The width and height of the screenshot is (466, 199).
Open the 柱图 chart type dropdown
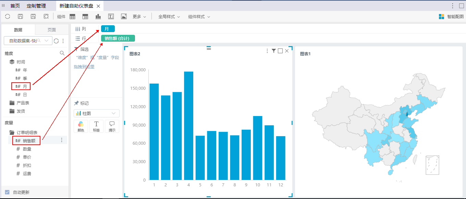97,113
